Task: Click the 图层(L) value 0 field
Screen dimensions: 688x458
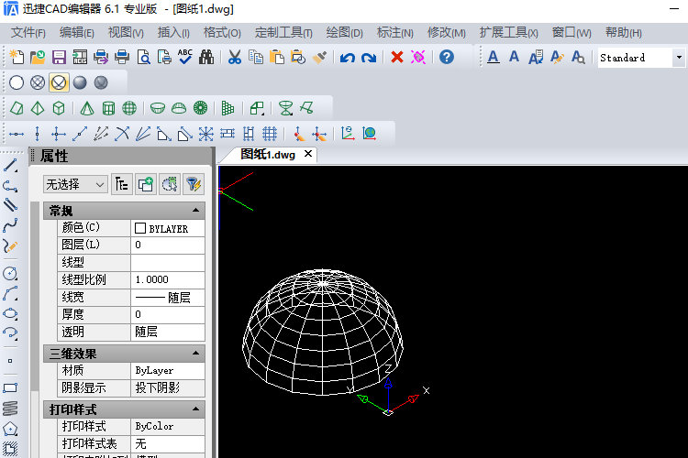Action: coord(168,245)
